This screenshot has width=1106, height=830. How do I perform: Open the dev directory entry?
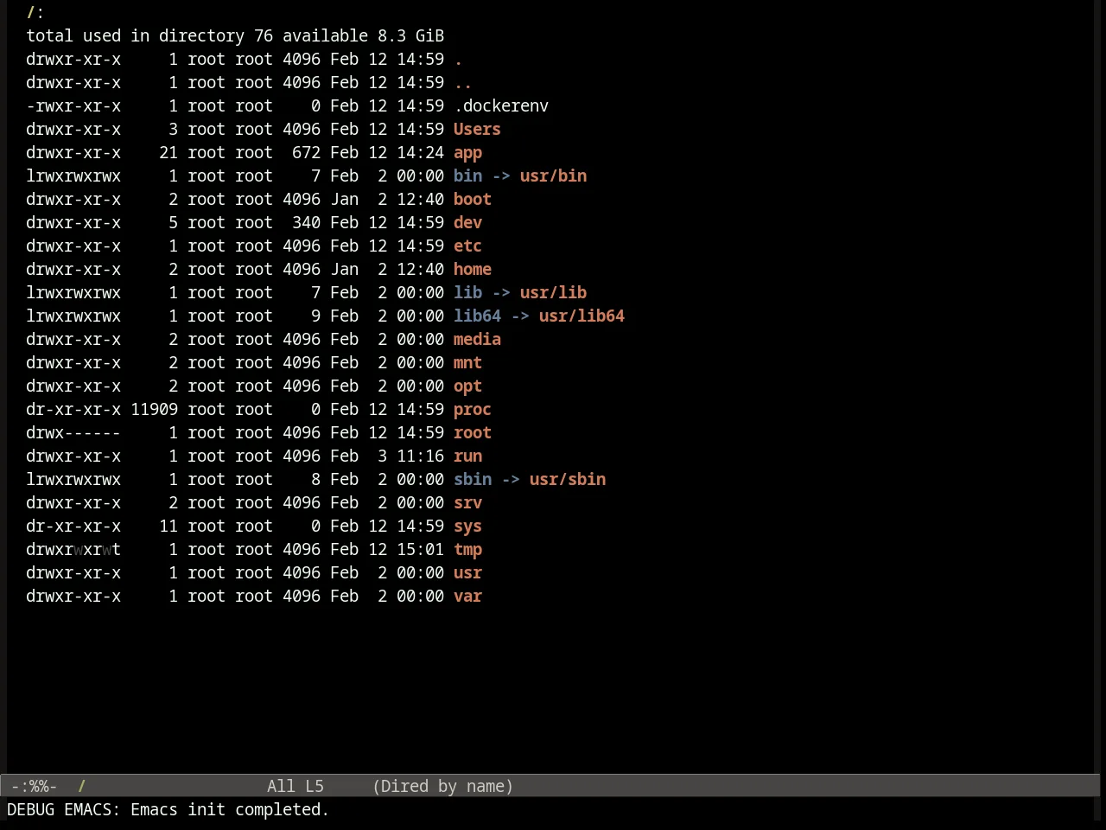point(467,223)
